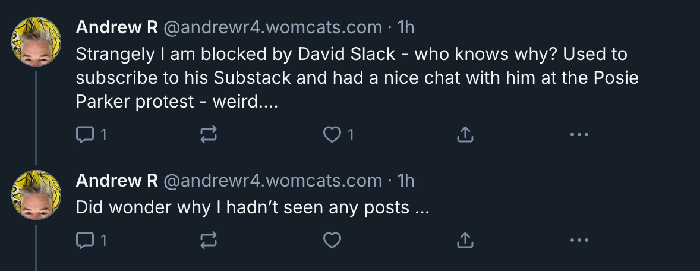Click the 1h timestamp on second post
The image size is (700, 271).
(x=405, y=180)
